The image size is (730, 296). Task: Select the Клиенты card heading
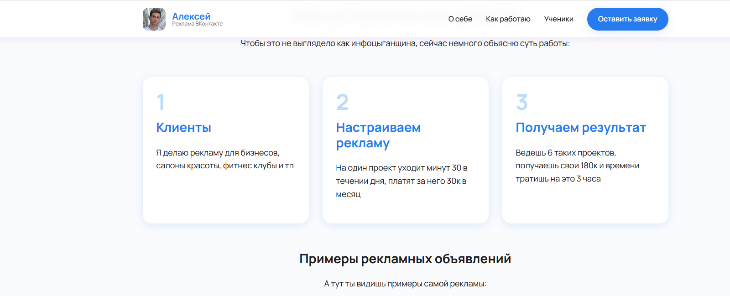[183, 128]
